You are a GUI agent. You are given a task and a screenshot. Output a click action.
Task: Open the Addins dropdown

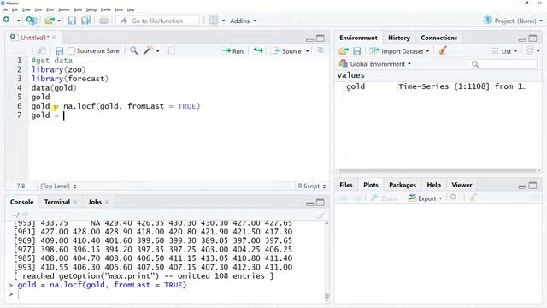243,21
